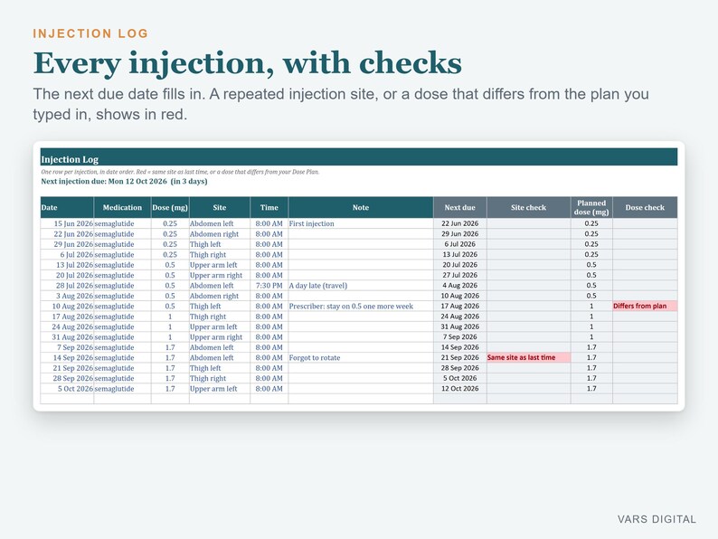Click the 'INJECTION LOG' orange heading
The height and width of the screenshot is (539, 718).
(90, 33)
